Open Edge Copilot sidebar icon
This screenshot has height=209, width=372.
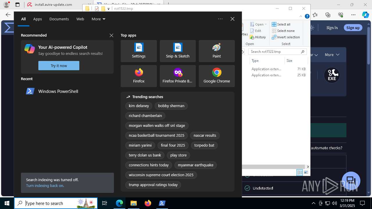365,15
